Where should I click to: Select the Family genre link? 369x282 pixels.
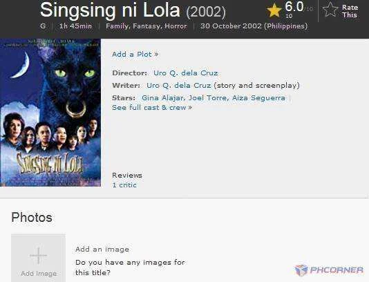pos(117,26)
